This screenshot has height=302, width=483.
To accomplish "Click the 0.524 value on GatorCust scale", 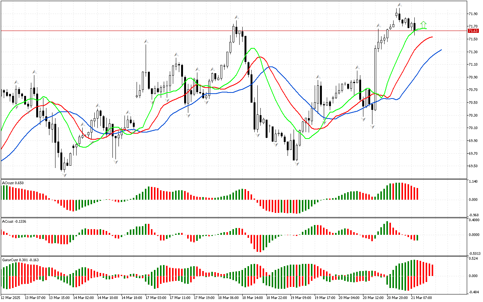I will pos(473,259).
